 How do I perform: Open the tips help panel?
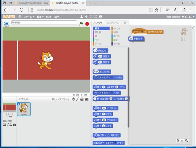[194, 28]
